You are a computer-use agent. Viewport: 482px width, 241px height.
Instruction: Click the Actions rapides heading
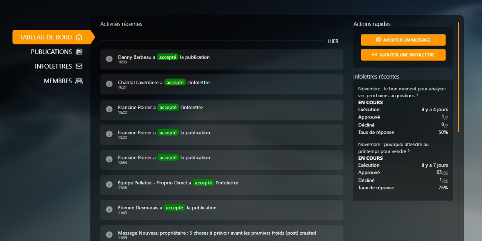(x=372, y=24)
